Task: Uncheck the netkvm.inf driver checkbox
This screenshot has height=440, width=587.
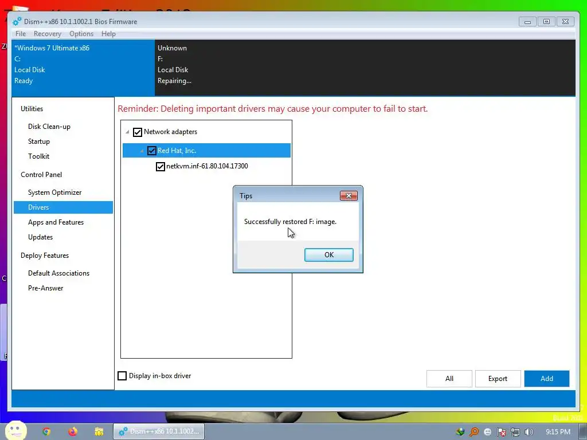Action: pos(161,167)
